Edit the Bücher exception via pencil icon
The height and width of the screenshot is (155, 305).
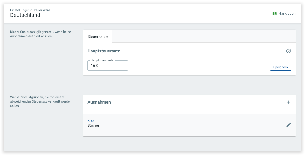(x=289, y=125)
